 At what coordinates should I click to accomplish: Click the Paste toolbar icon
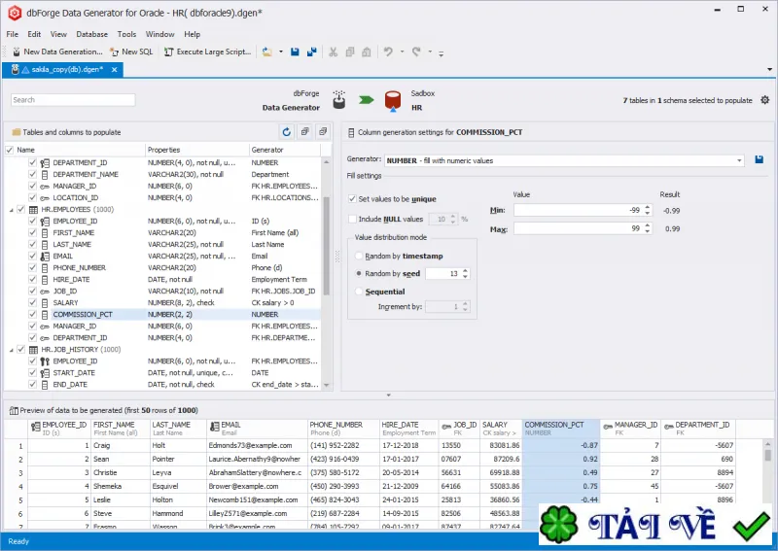367,52
